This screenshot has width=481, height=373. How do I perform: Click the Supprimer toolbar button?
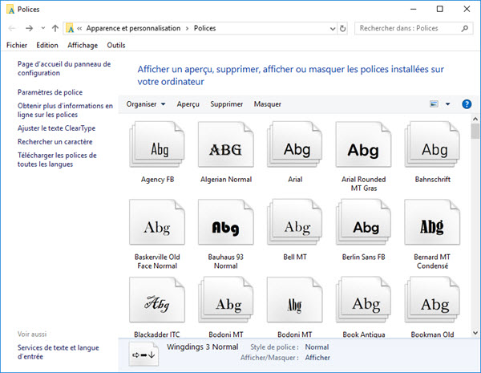226,104
